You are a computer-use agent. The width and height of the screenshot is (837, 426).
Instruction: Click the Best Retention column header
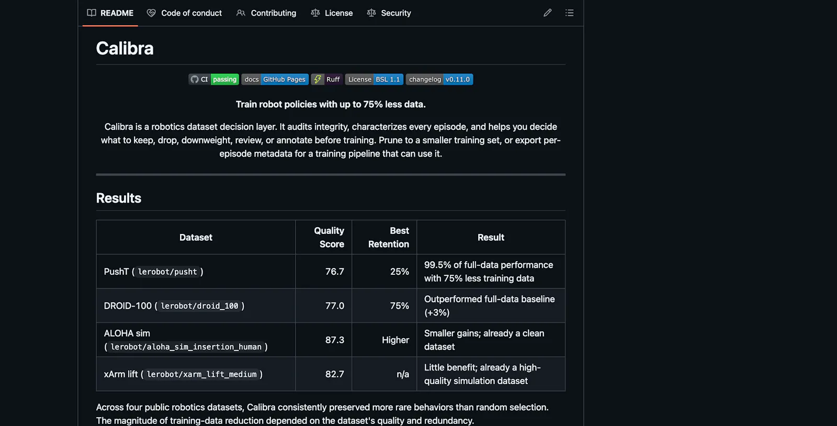(384, 238)
